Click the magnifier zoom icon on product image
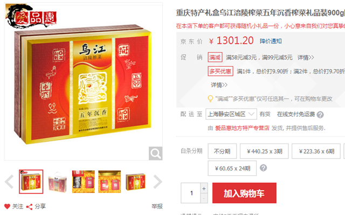The image size is (345, 215). click(156, 153)
